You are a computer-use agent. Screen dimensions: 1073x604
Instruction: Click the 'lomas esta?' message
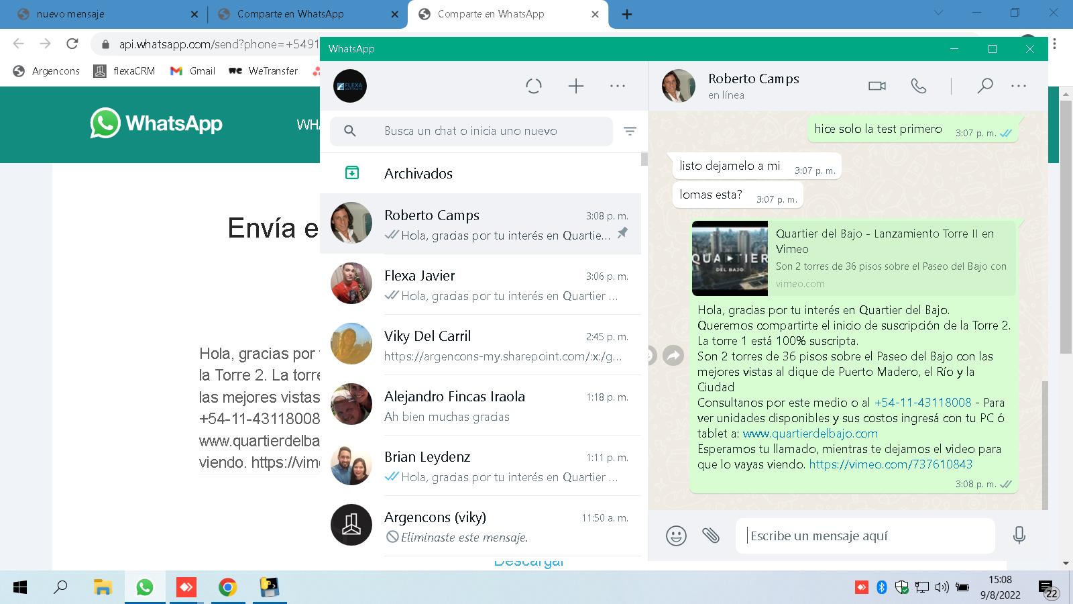(x=738, y=195)
